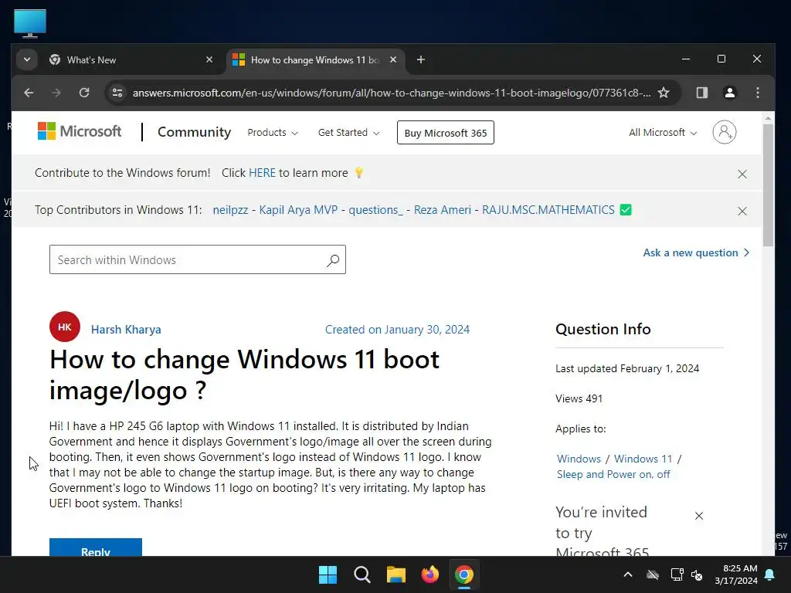This screenshot has width=791, height=593.
Task: Click the address bar URL
Action: (x=391, y=93)
